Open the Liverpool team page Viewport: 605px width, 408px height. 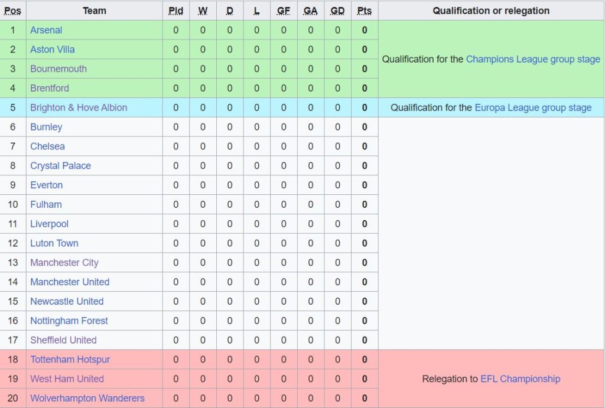[x=50, y=224]
